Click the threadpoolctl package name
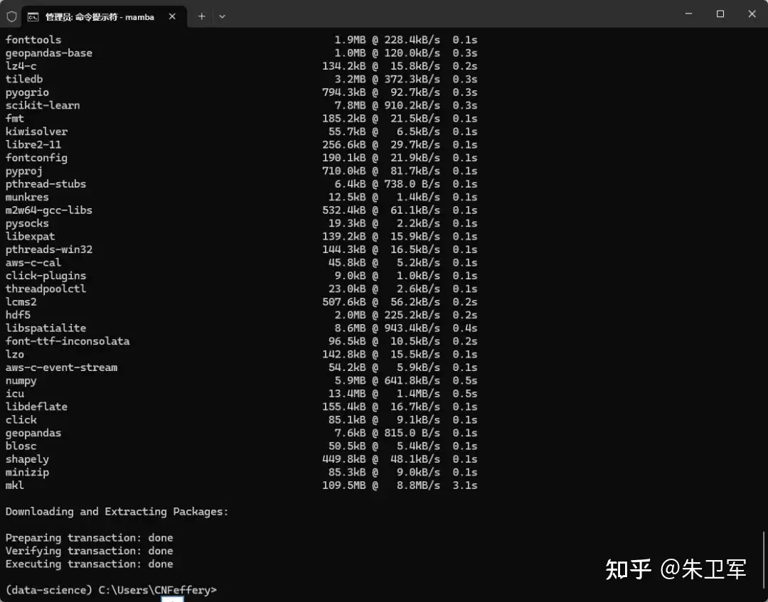This screenshot has height=602, width=768. click(x=46, y=289)
